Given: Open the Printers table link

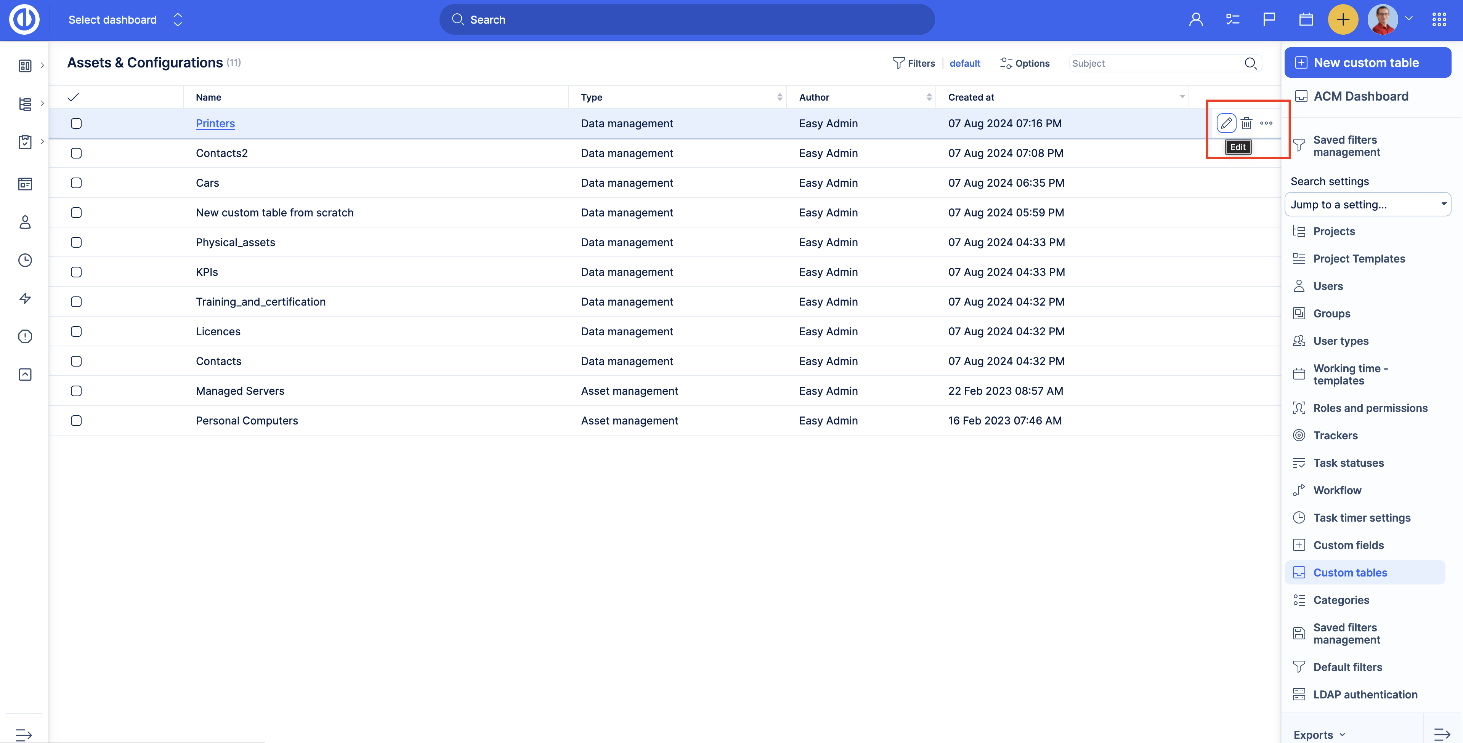Looking at the screenshot, I should click(x=215, y=123).
